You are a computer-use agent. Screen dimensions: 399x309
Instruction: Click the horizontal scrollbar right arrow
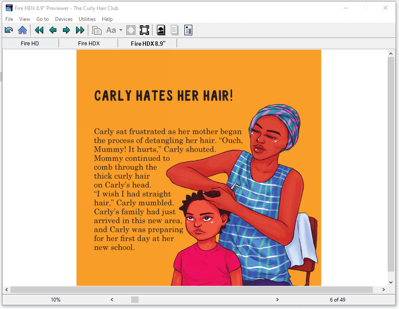pyautogui.click(x=384, y=290)
